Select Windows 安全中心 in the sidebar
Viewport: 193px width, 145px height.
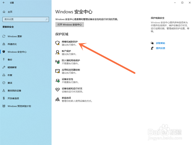coord(17,52)
